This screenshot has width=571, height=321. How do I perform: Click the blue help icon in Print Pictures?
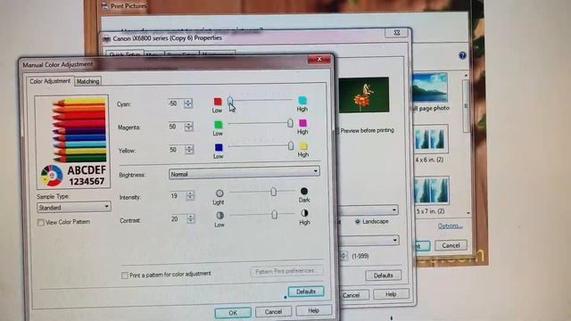(462, 55)
